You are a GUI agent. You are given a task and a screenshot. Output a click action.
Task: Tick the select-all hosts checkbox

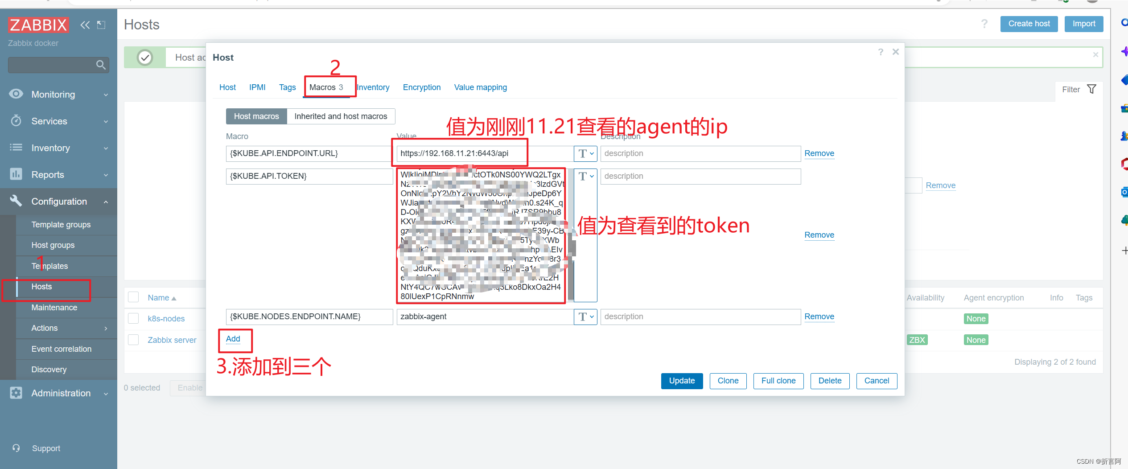(133, 297)
